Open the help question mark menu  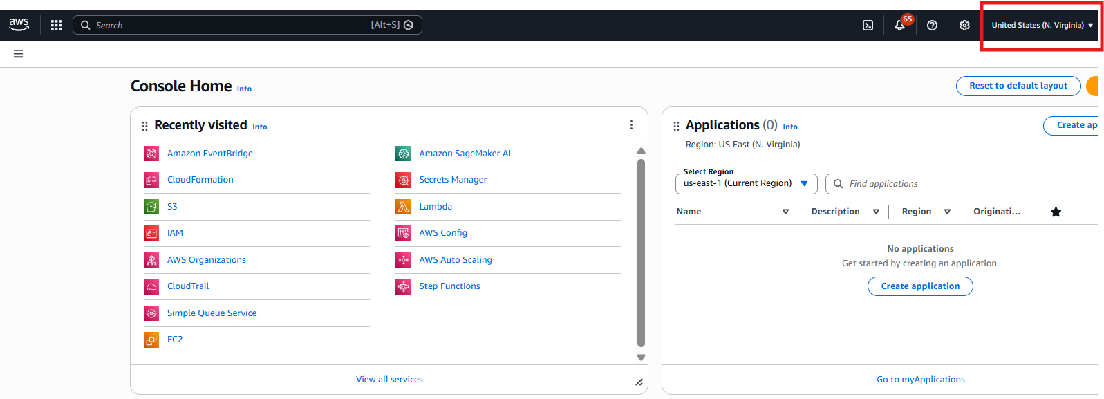coord(932,25)
